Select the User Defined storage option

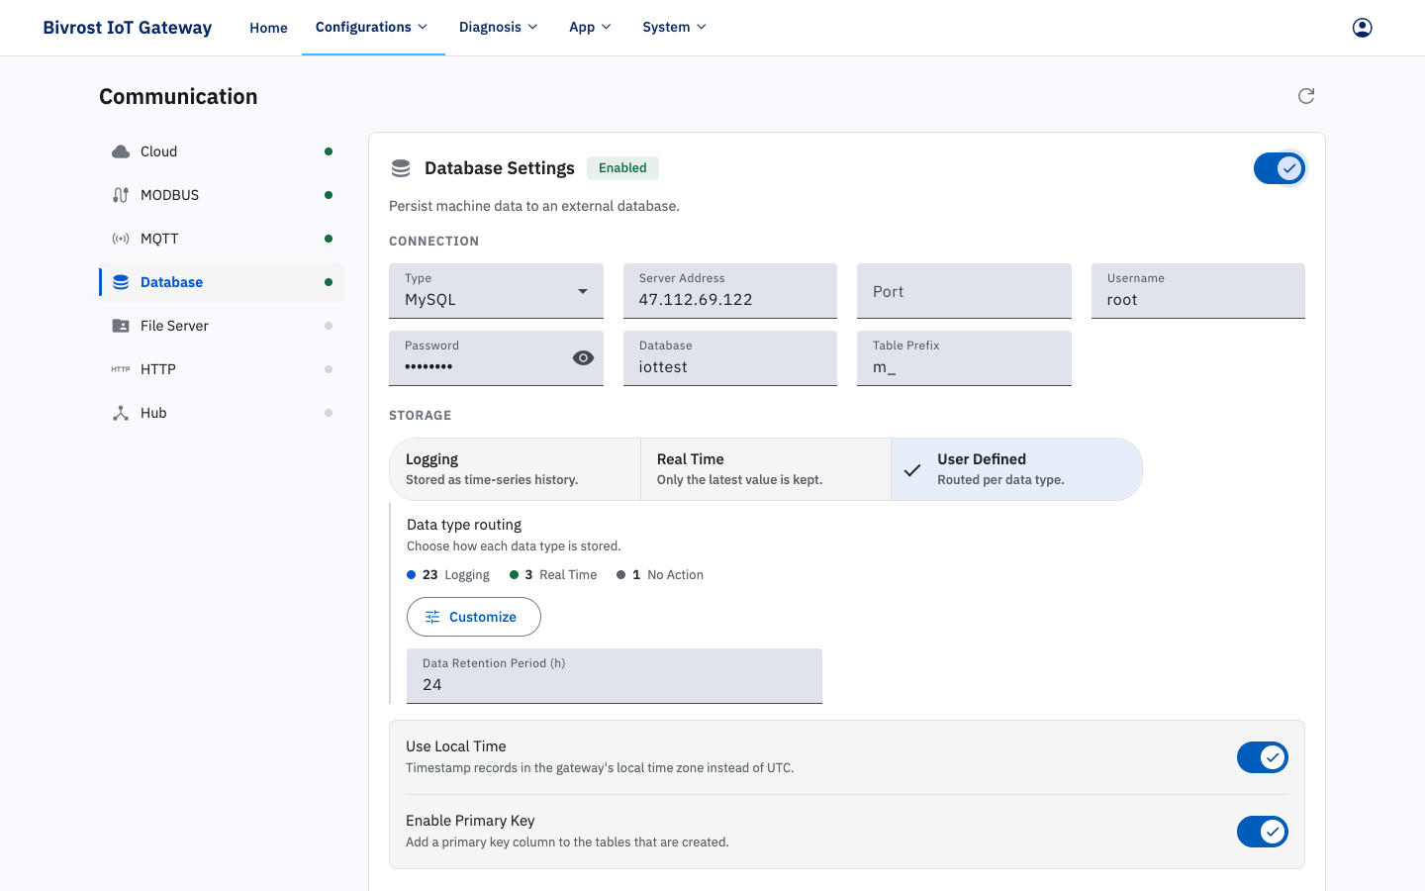coord(1016,469)
